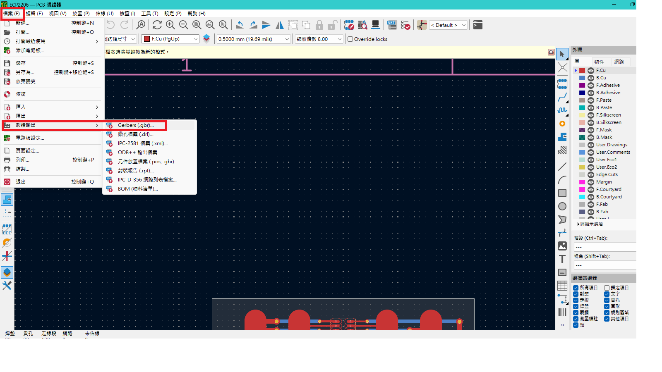Image resolution: width=662 pixels, height=372 pixels.
Task: Click the zoom in magnifier icon
Action: click(170, 25)
